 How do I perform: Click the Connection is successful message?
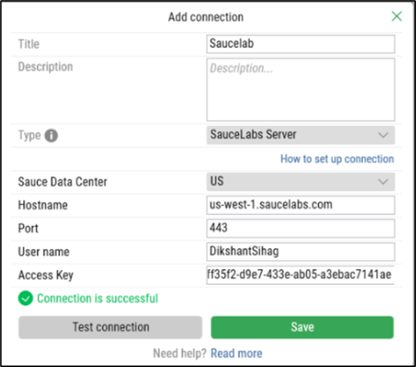point(97,298)
